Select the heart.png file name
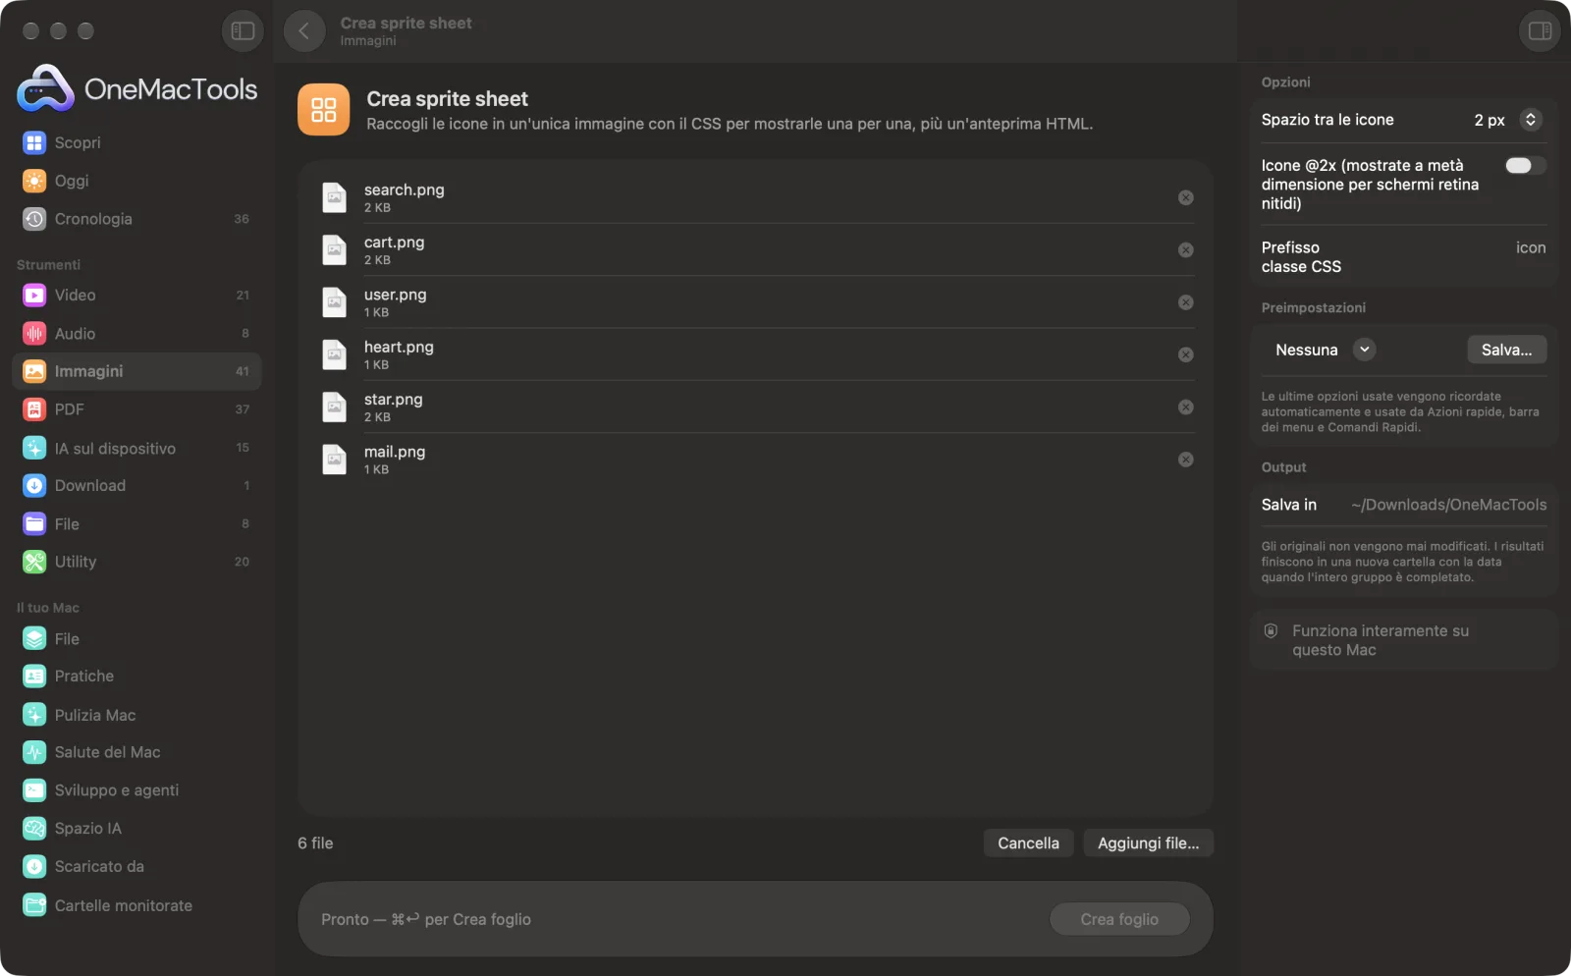Viewport: 1571px width, 976px height. [x=399, y=347]
